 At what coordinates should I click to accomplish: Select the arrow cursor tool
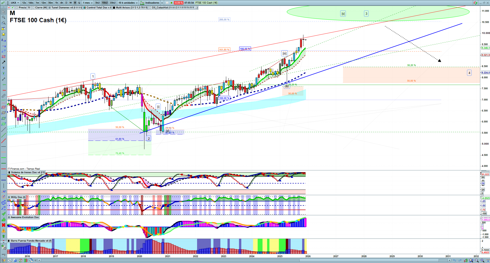[x=4, y=12]
